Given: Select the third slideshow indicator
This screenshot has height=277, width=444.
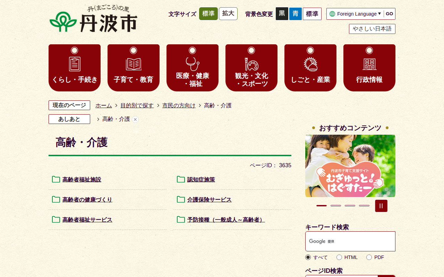Looking at the screenshot, I should 350,206.
